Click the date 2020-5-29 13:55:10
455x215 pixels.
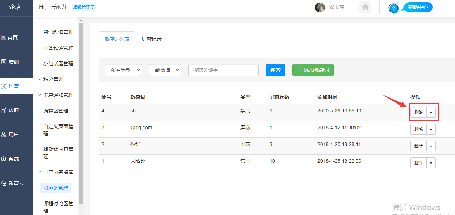pos(339,111)
